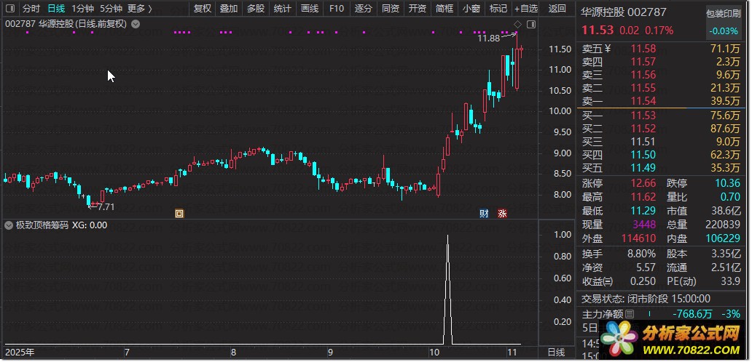Screen dimensions: 752x362
Task: Click the PE(动) value 33.9
Action: point(730,281)
